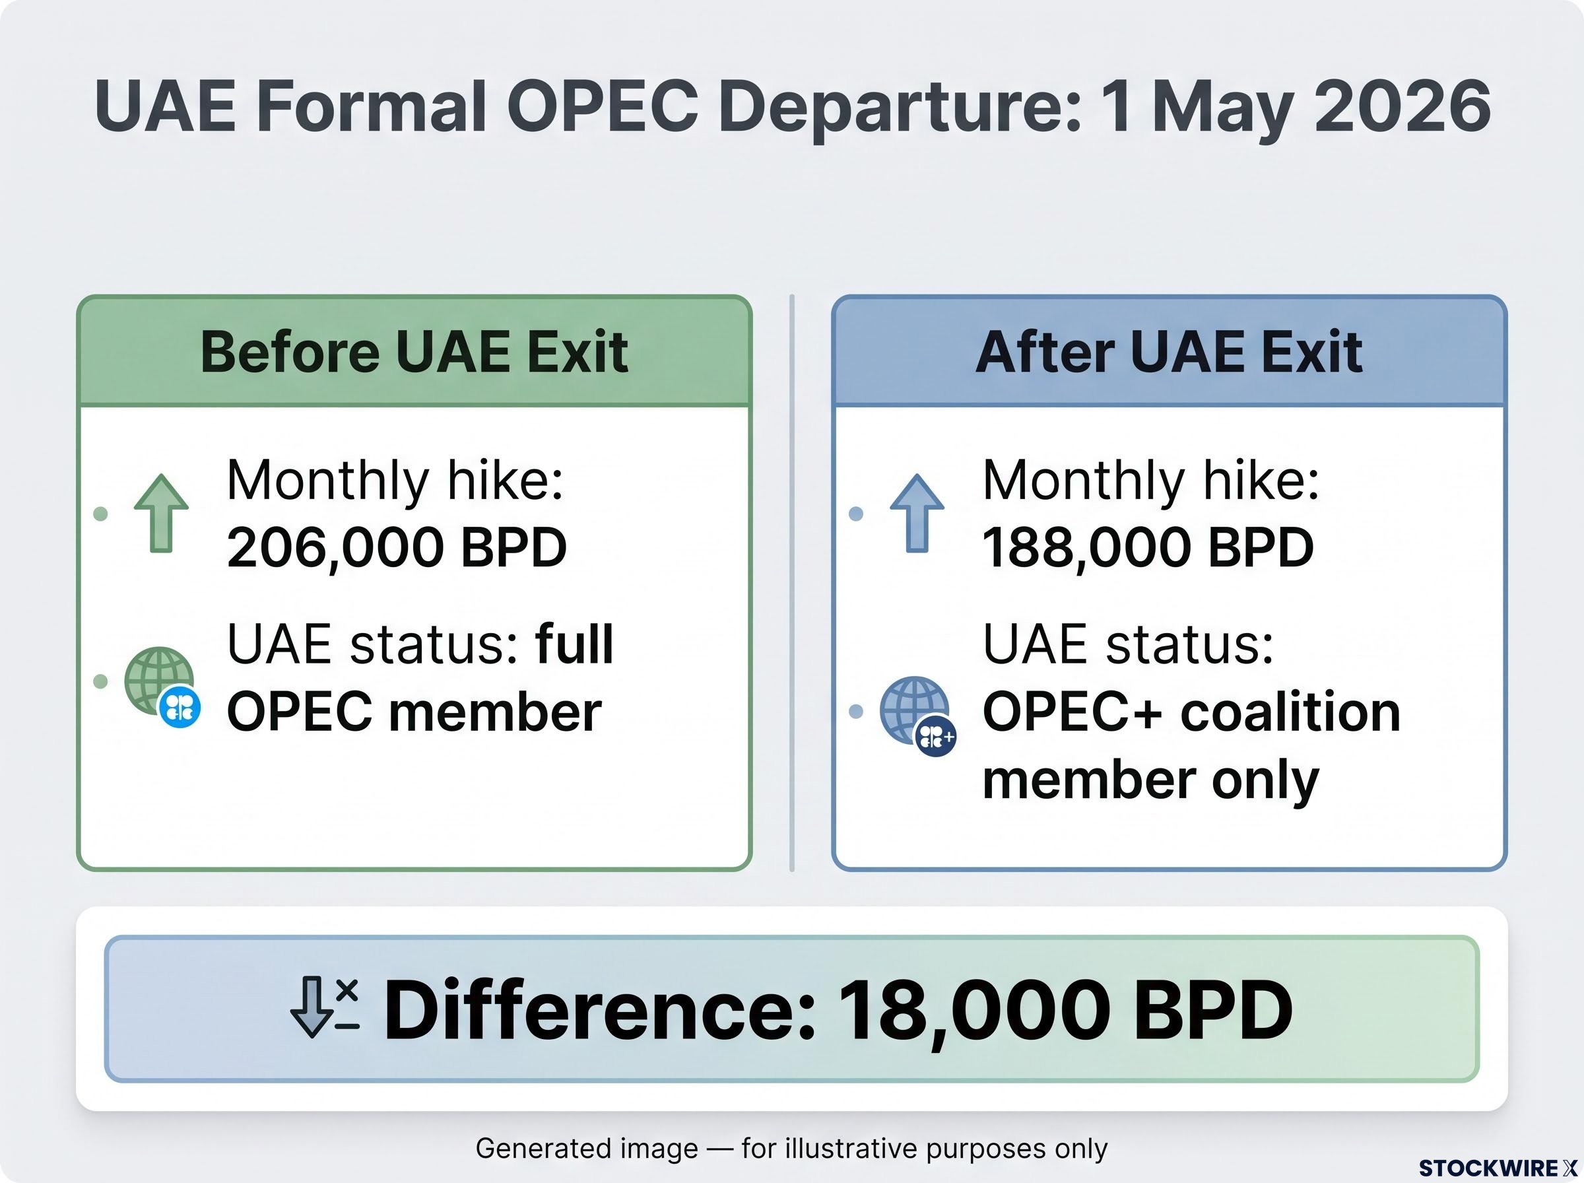This screenshot has width=1584, height=1183.
Task: Click the green upward arrow icon
Action: pyautogui.click(x=161, y=513)
